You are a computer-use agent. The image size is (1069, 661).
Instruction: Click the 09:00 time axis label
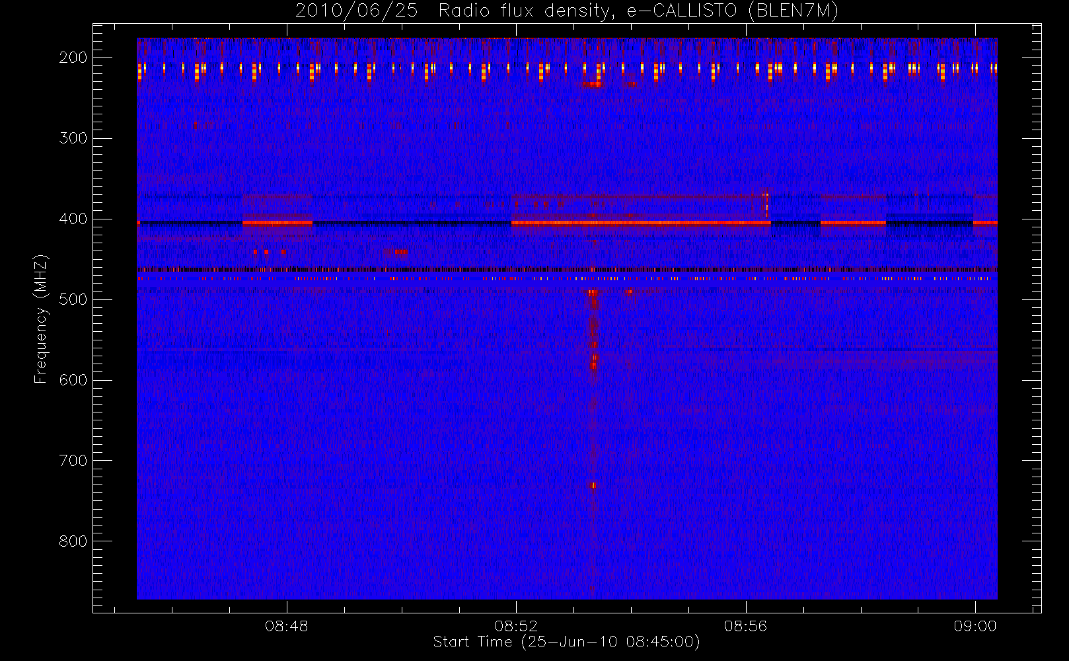click(975, 626)
